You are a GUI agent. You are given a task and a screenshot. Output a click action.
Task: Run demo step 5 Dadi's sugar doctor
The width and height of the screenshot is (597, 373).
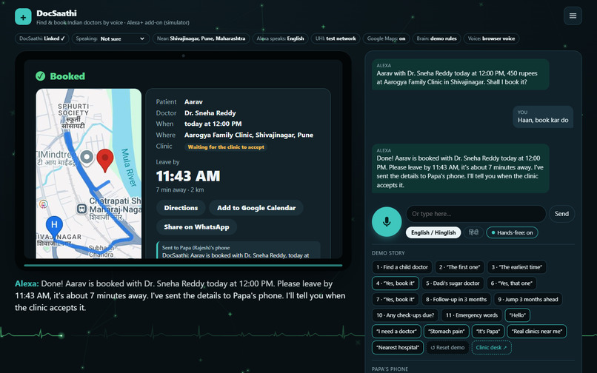[x=453, y=283]
